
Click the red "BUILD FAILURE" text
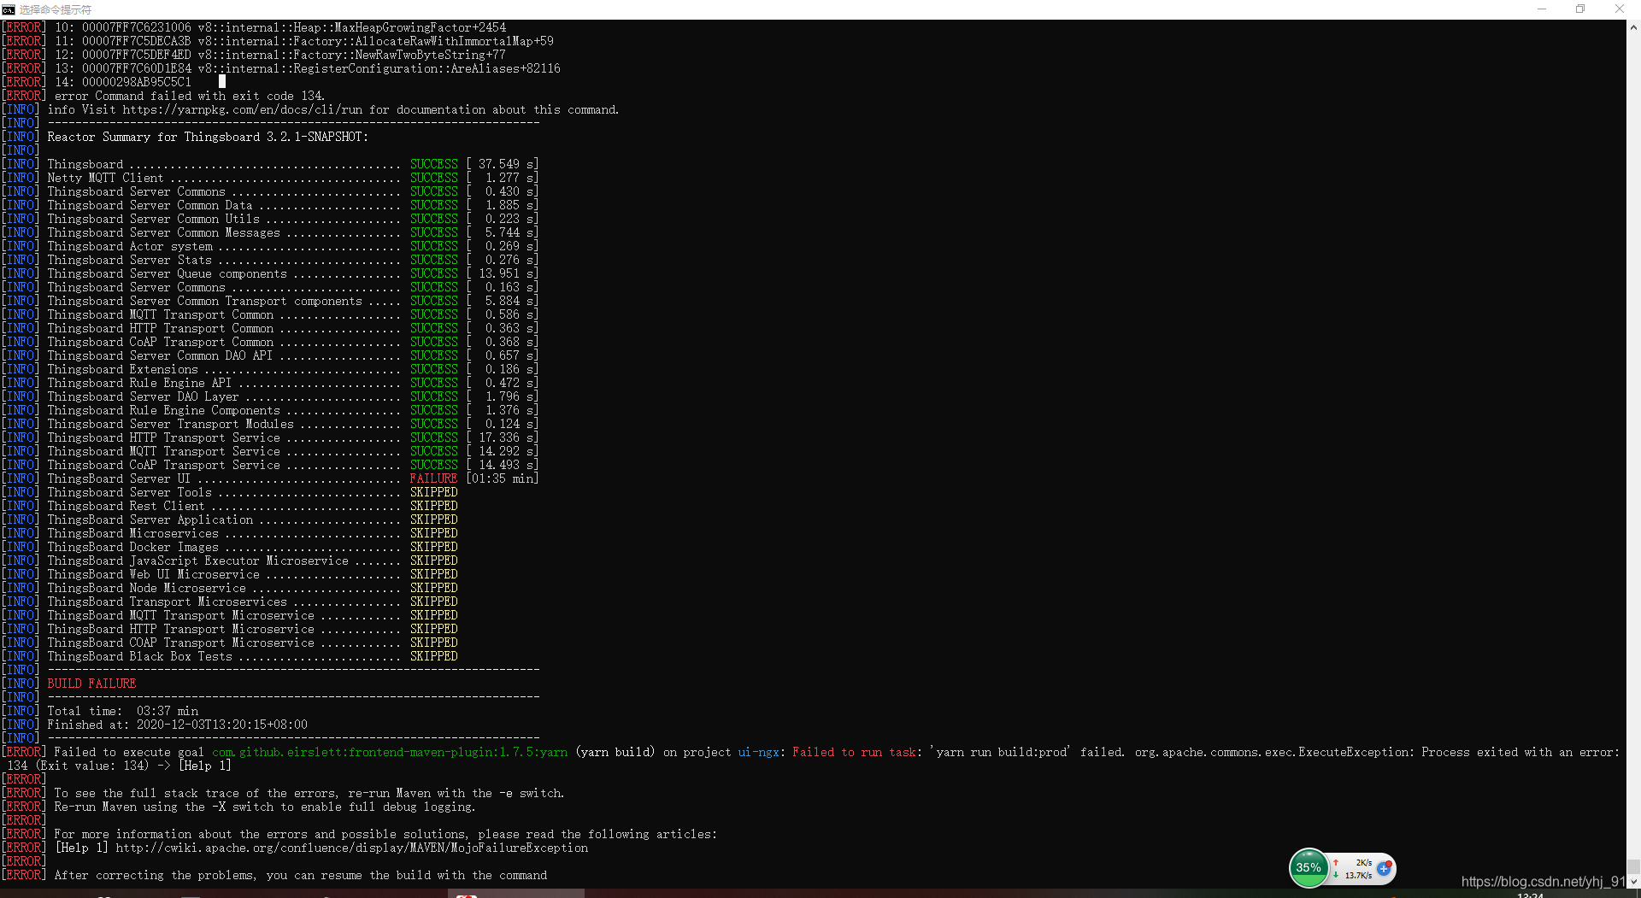[x=91, y=684]
